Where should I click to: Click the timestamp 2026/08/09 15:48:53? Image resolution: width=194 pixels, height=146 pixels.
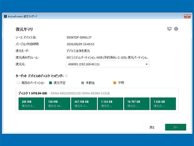(80, 44)
